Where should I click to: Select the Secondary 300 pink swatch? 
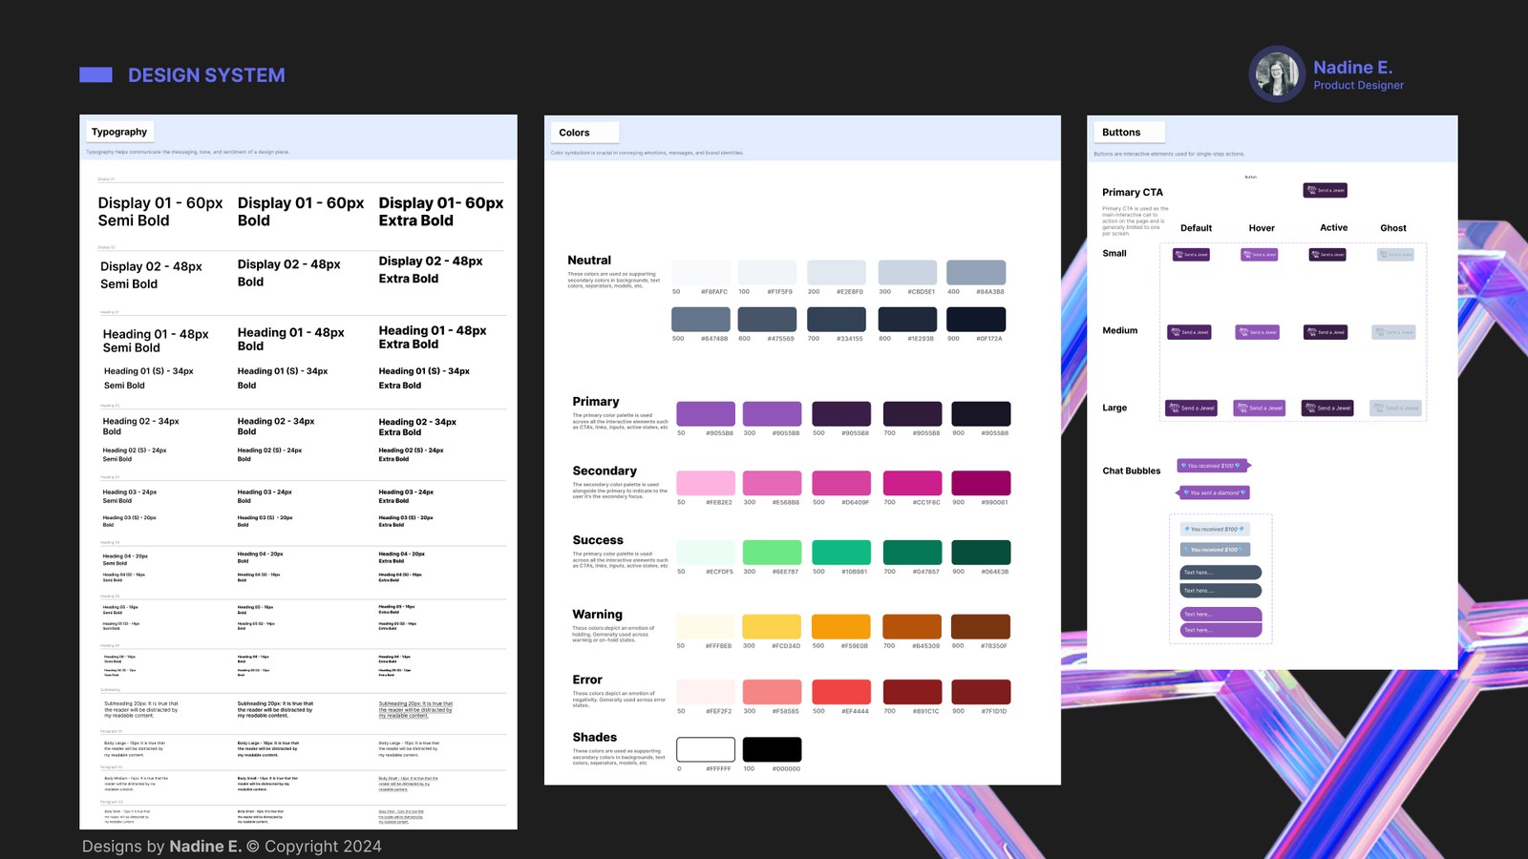tap(773, 483)
